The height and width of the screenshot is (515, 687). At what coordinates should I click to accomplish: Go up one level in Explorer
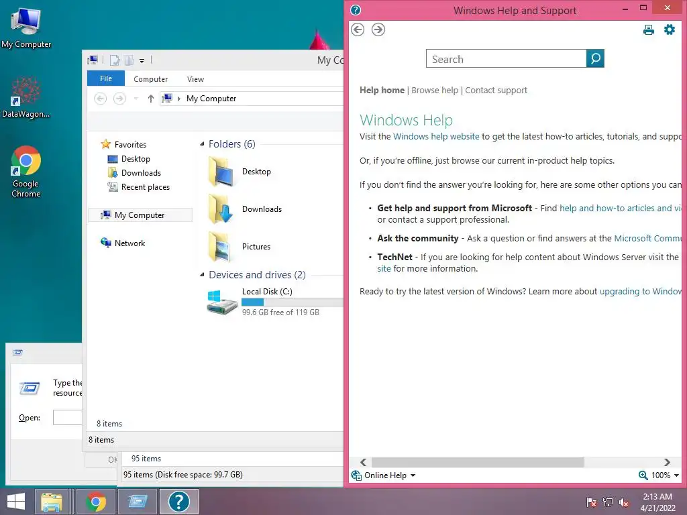click(x=151, y=99)
